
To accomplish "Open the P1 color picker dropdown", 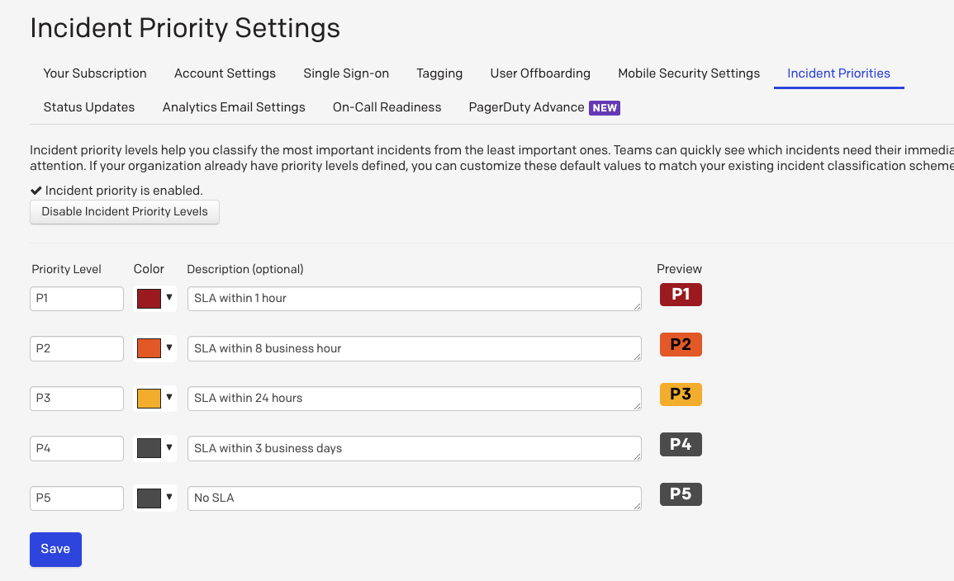I will pos(169,299).
